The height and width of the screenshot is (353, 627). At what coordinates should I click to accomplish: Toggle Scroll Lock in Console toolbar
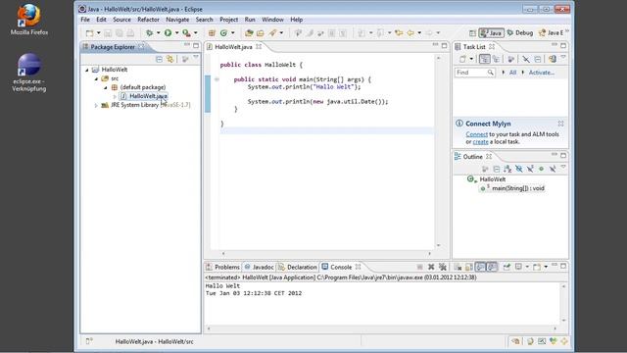pyautogui.click(x=469, y=267)
